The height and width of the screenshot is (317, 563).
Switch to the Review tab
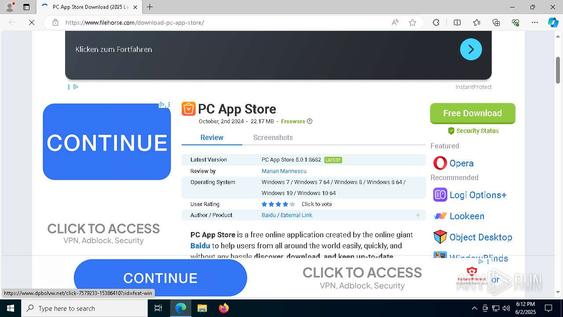point(212,137)
